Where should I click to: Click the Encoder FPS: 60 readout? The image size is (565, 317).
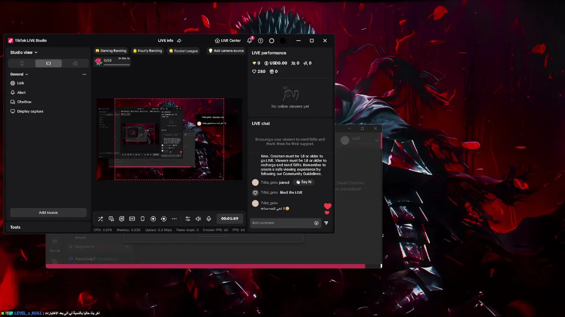215,230
